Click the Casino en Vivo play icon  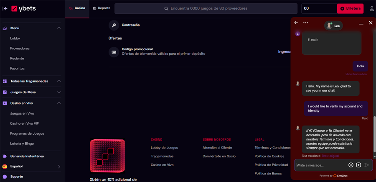click(x=5, y=103)
